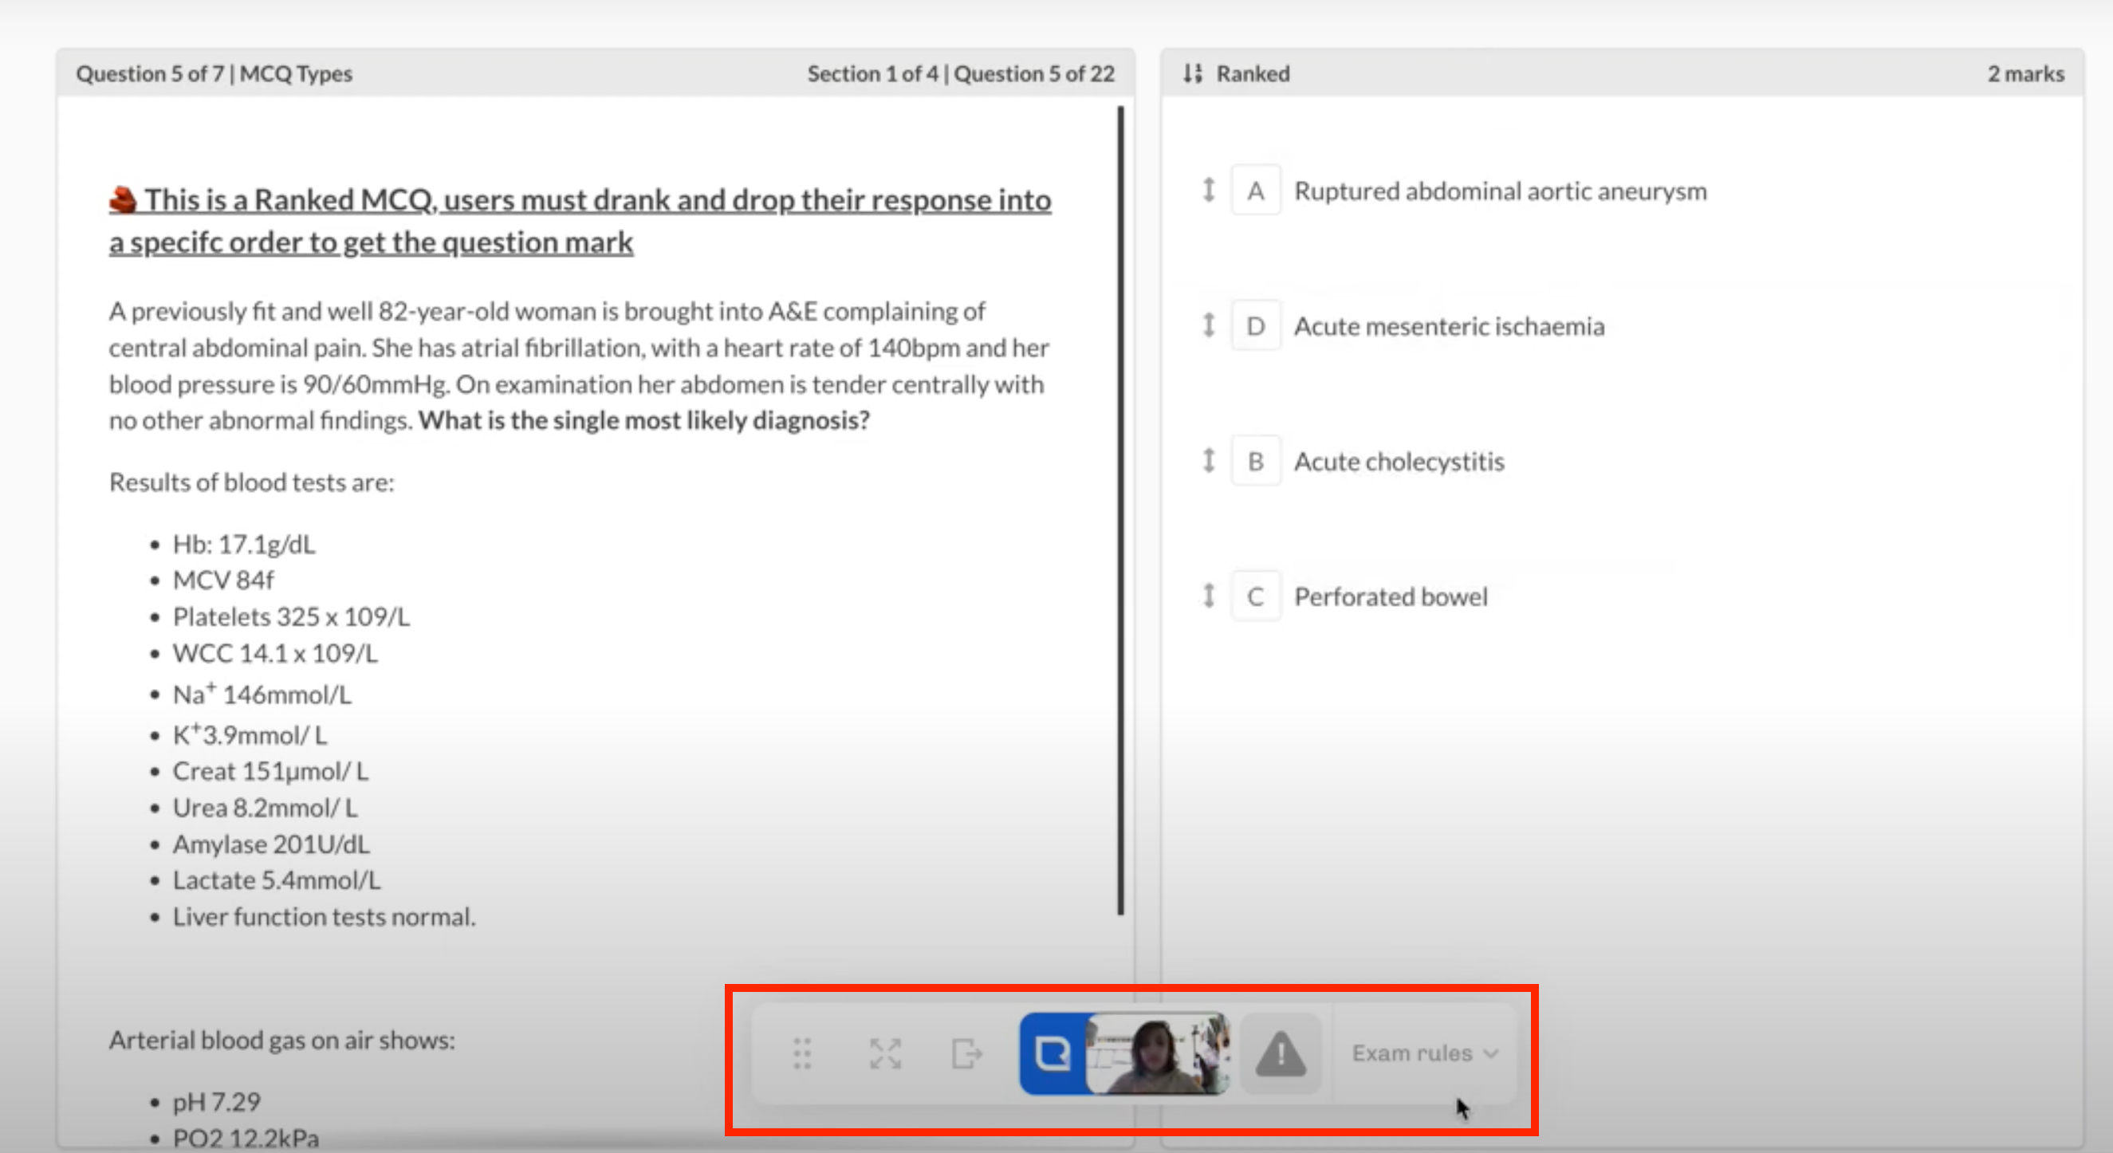The width and height of the screenshot is (2113, 1153).
Task: Click the toolbar drag handle dots
Action: coord(801,1053)
